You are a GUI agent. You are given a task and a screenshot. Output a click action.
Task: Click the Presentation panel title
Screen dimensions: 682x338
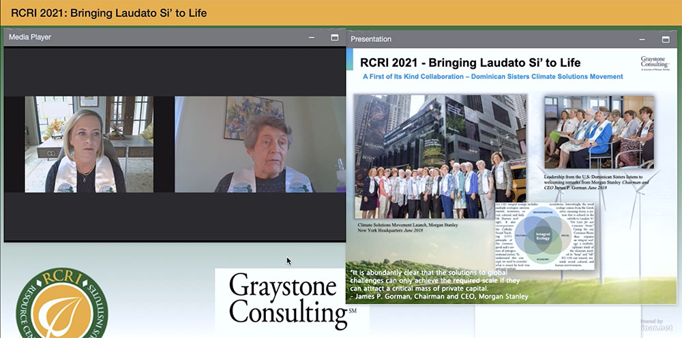tap(371, 39)
